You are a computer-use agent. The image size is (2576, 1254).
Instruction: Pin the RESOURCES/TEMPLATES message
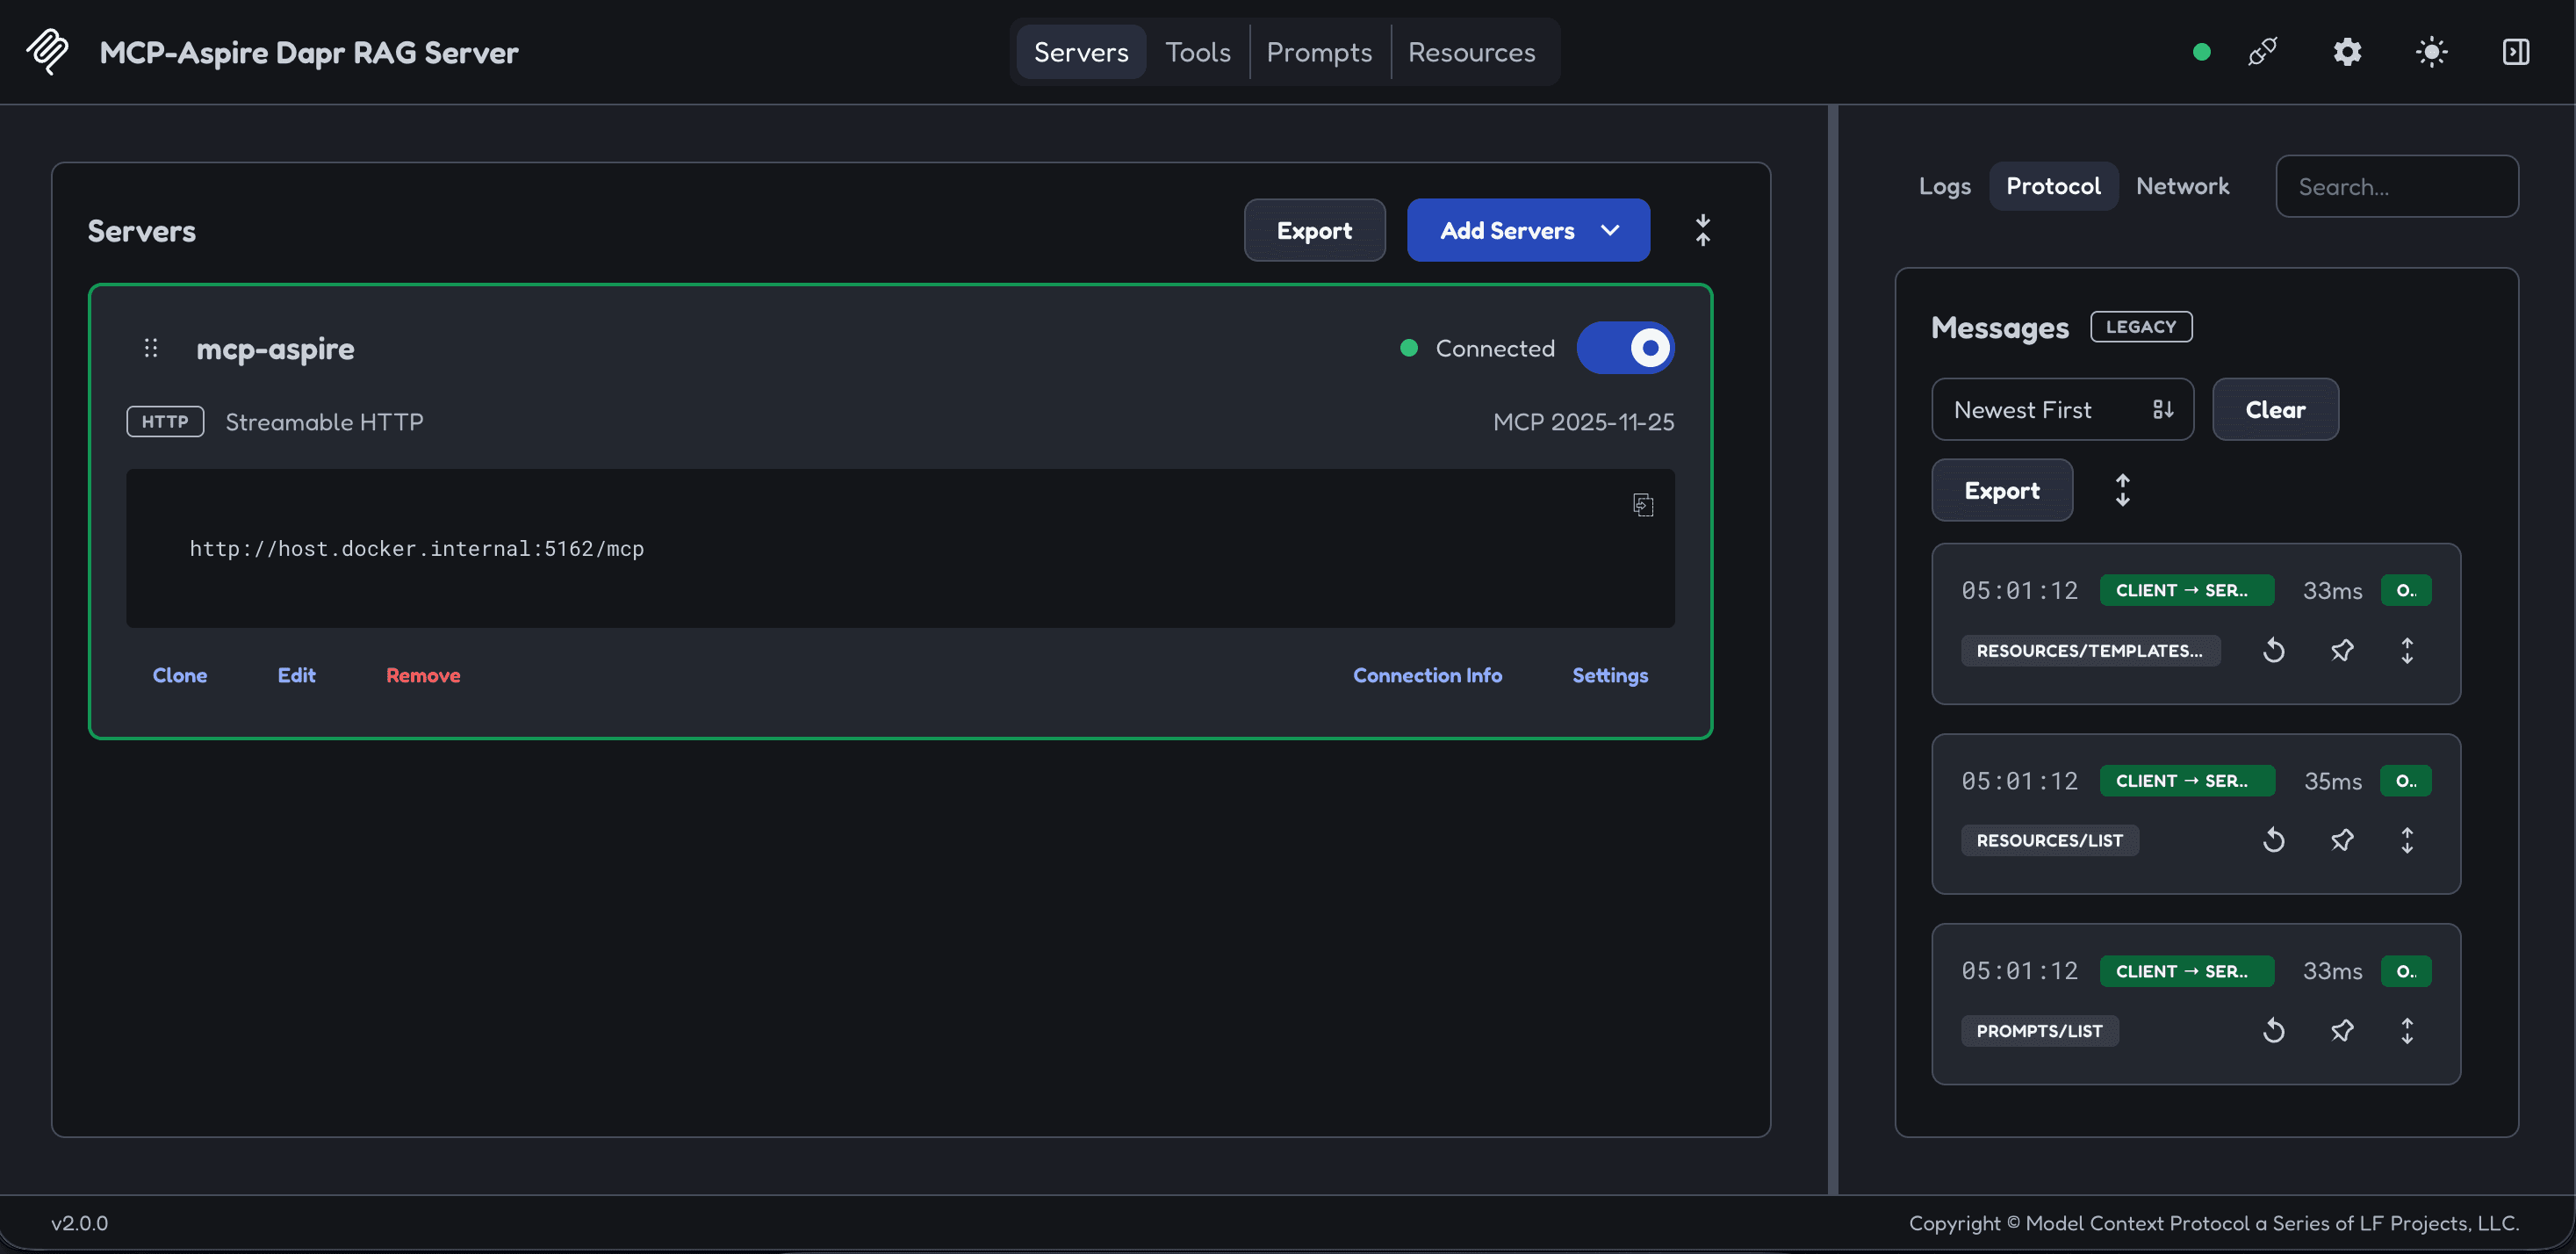(2341, 650)
